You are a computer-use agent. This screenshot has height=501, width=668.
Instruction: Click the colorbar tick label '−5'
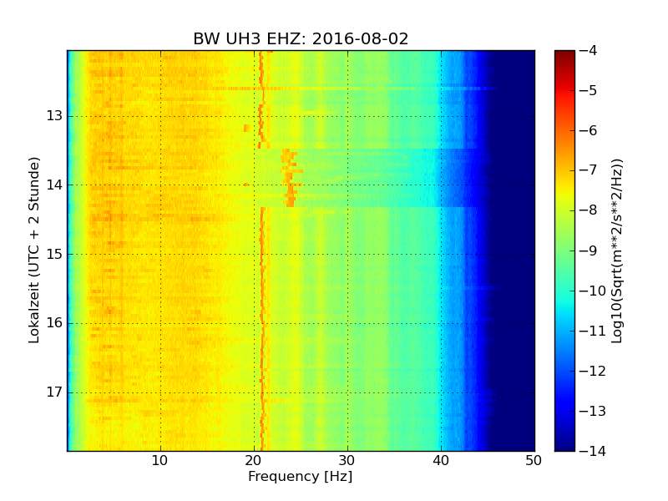pyautogui.click(x=588, y=90)
